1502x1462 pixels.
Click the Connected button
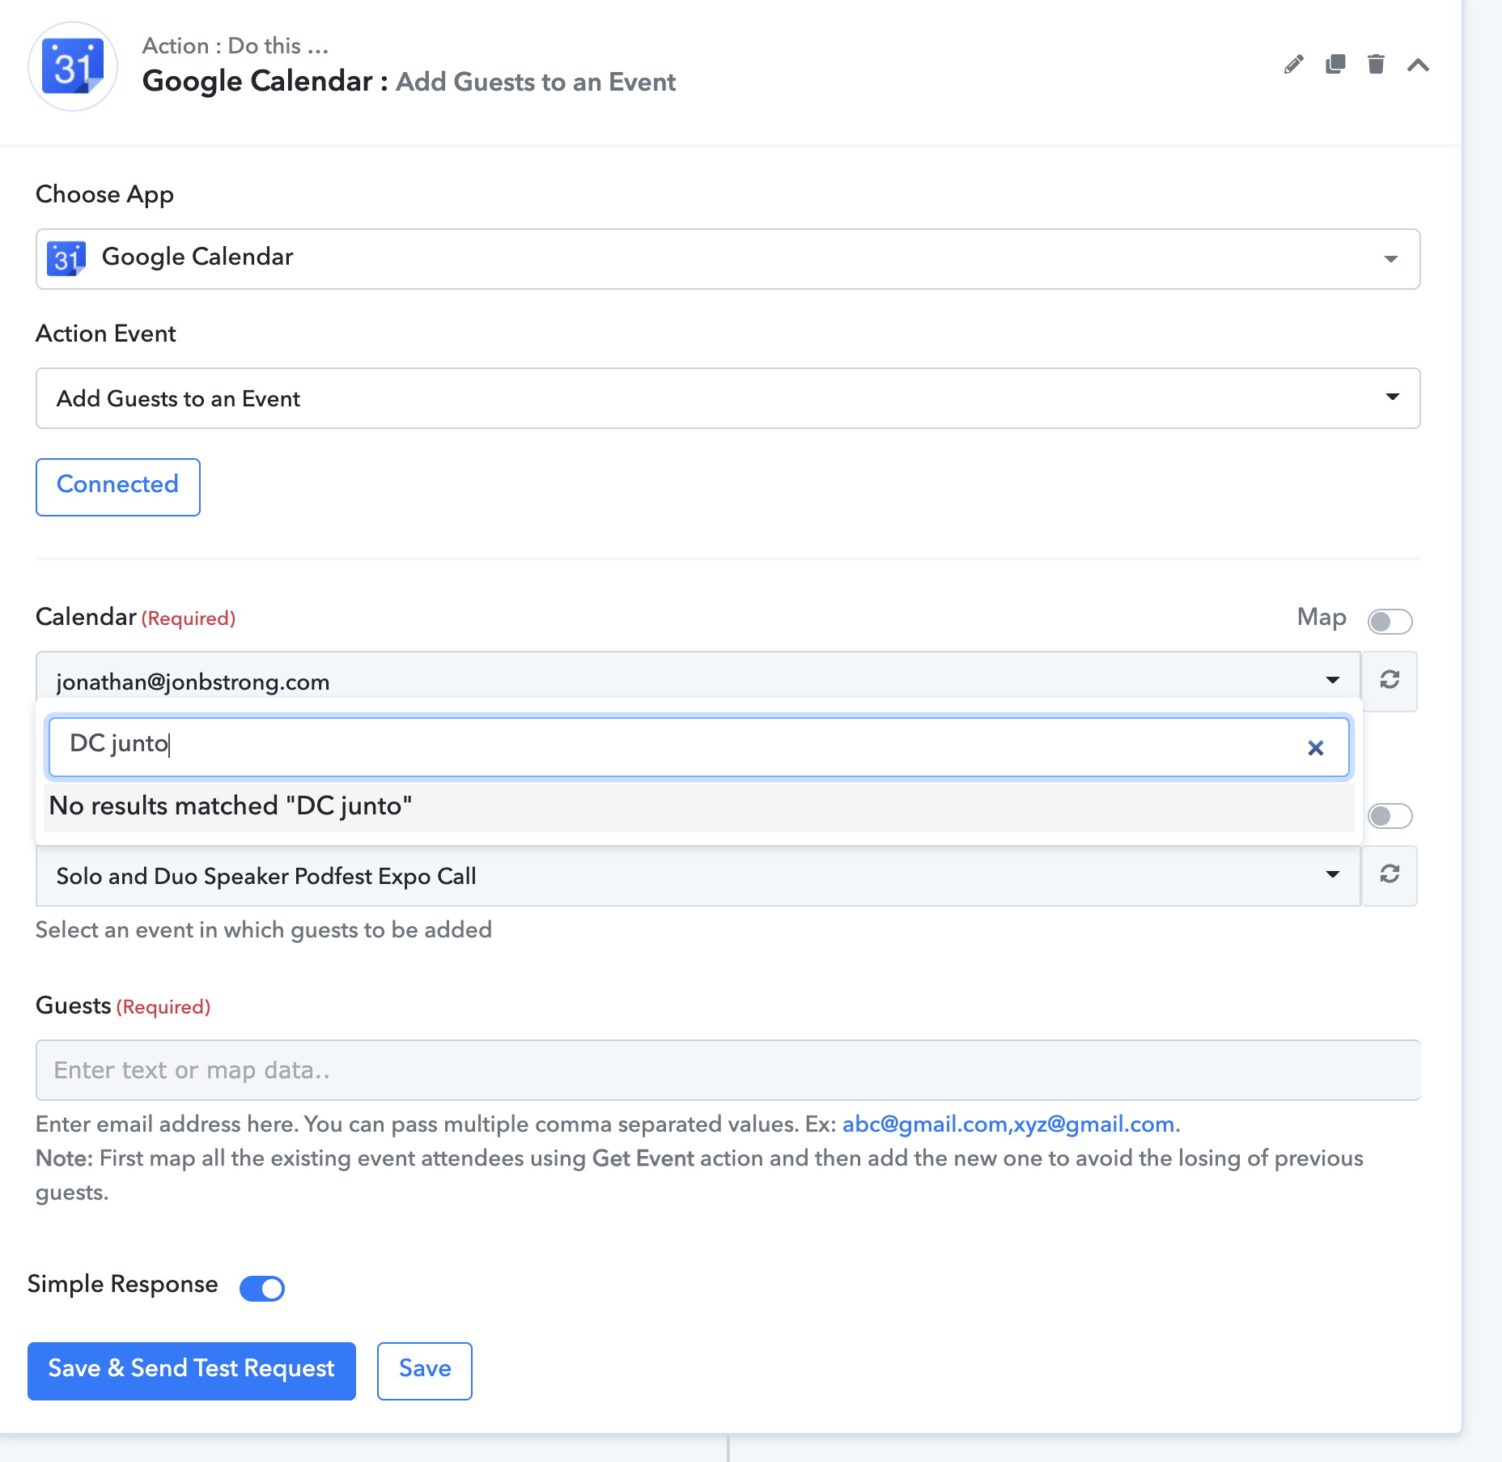[x=118, y=487]
